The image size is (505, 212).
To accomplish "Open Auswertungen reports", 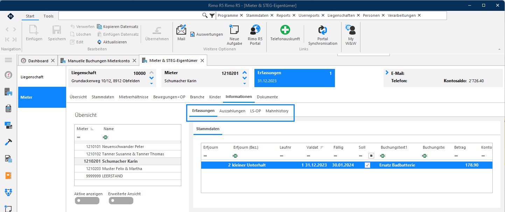I will pos(206,34).
